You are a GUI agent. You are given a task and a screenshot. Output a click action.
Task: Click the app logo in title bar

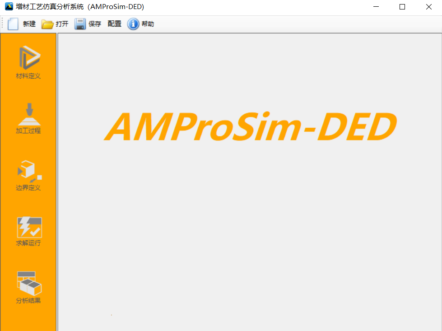8,7
